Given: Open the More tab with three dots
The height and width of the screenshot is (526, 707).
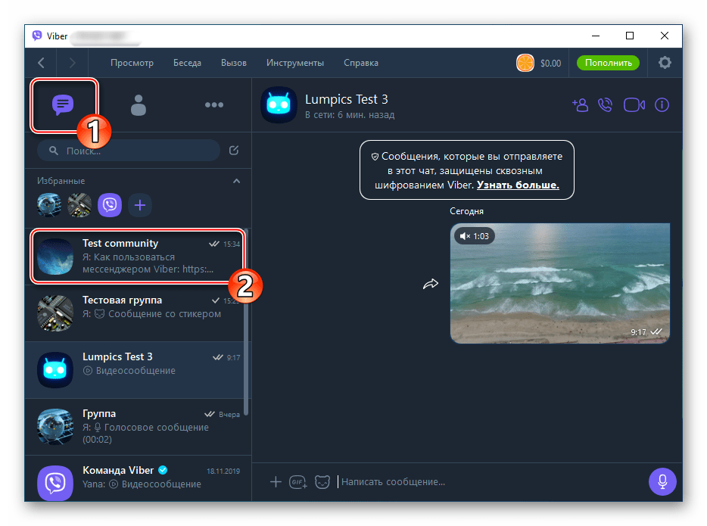Looking at the screenshot, I should (x=214, y=105).
